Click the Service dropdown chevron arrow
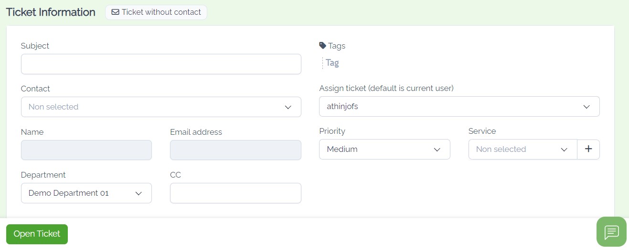Viewport: 629px width, 250px height. pos(564,150)
